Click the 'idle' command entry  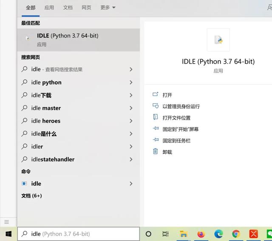78,184
